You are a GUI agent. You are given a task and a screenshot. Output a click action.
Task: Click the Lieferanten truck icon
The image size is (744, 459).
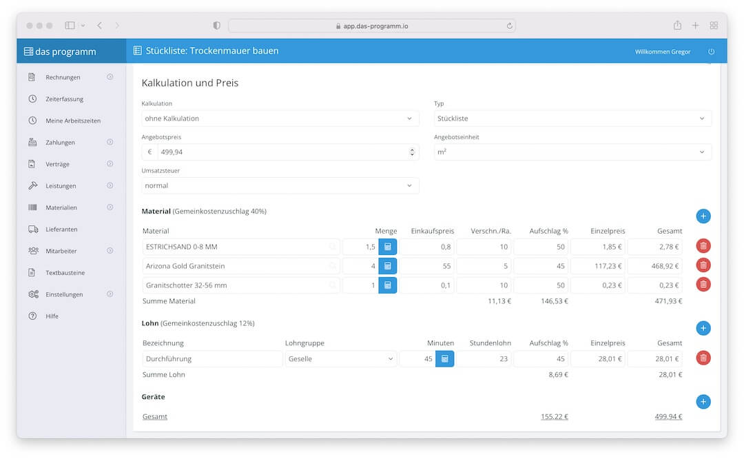33,229
